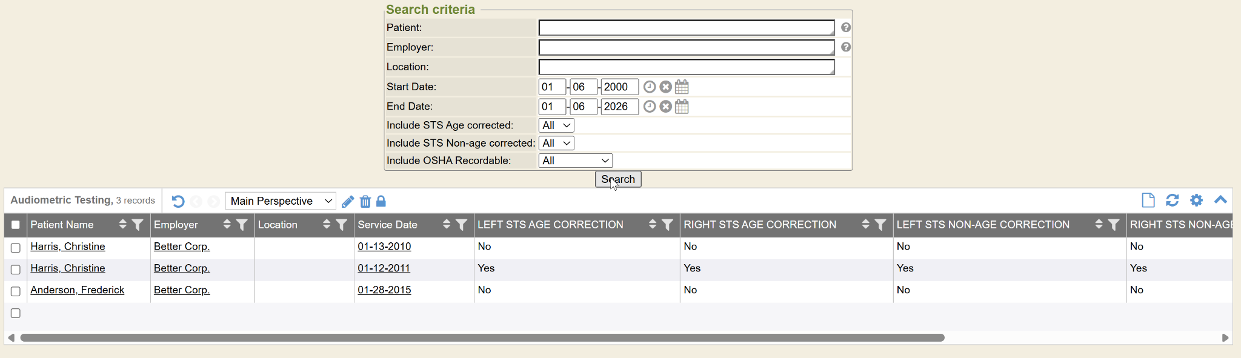This screenshot has height=358, width=1241.
Task: Click the Patient field help icon
Action: pos(846,28)
